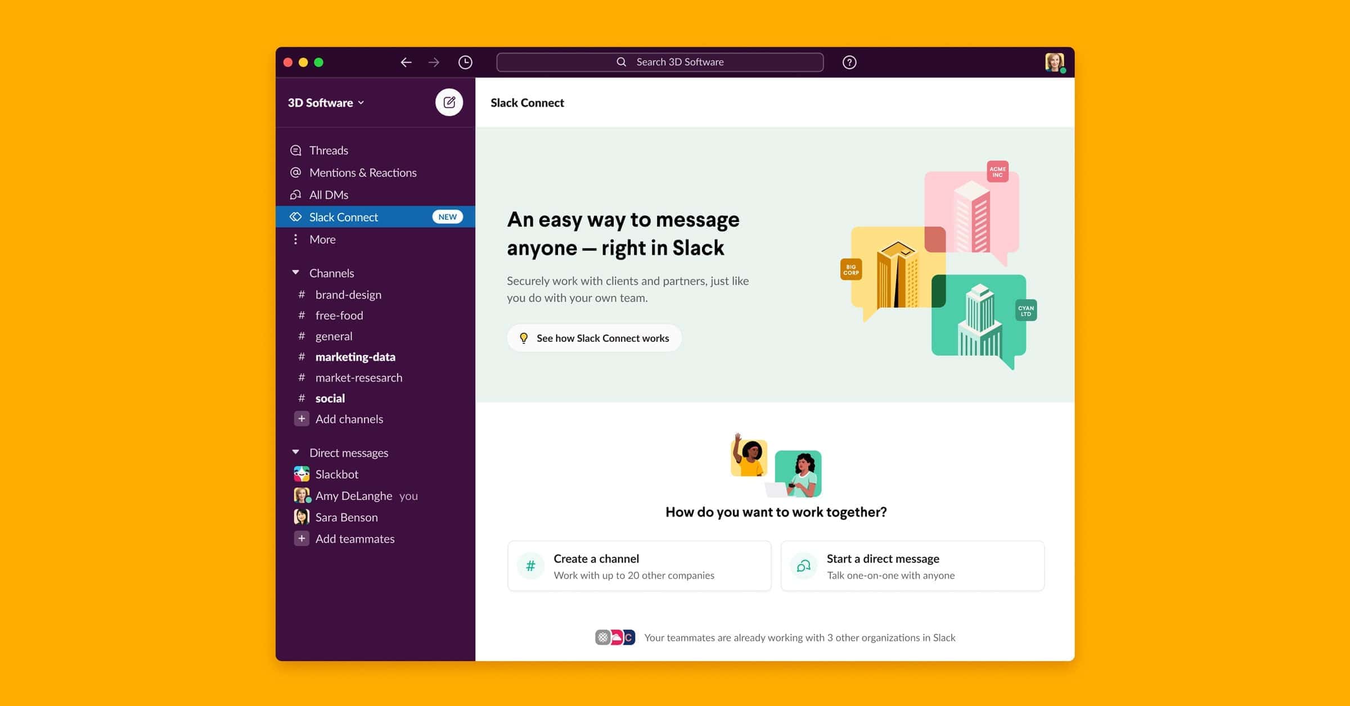1350x706 pixels.
Task: Select Start a direct message option
Action: (912, 565)
